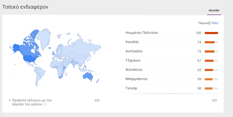This screenshot has width=233, height=117.
Task: Click Australia on the world map
Action: click(x=88, y=76)
